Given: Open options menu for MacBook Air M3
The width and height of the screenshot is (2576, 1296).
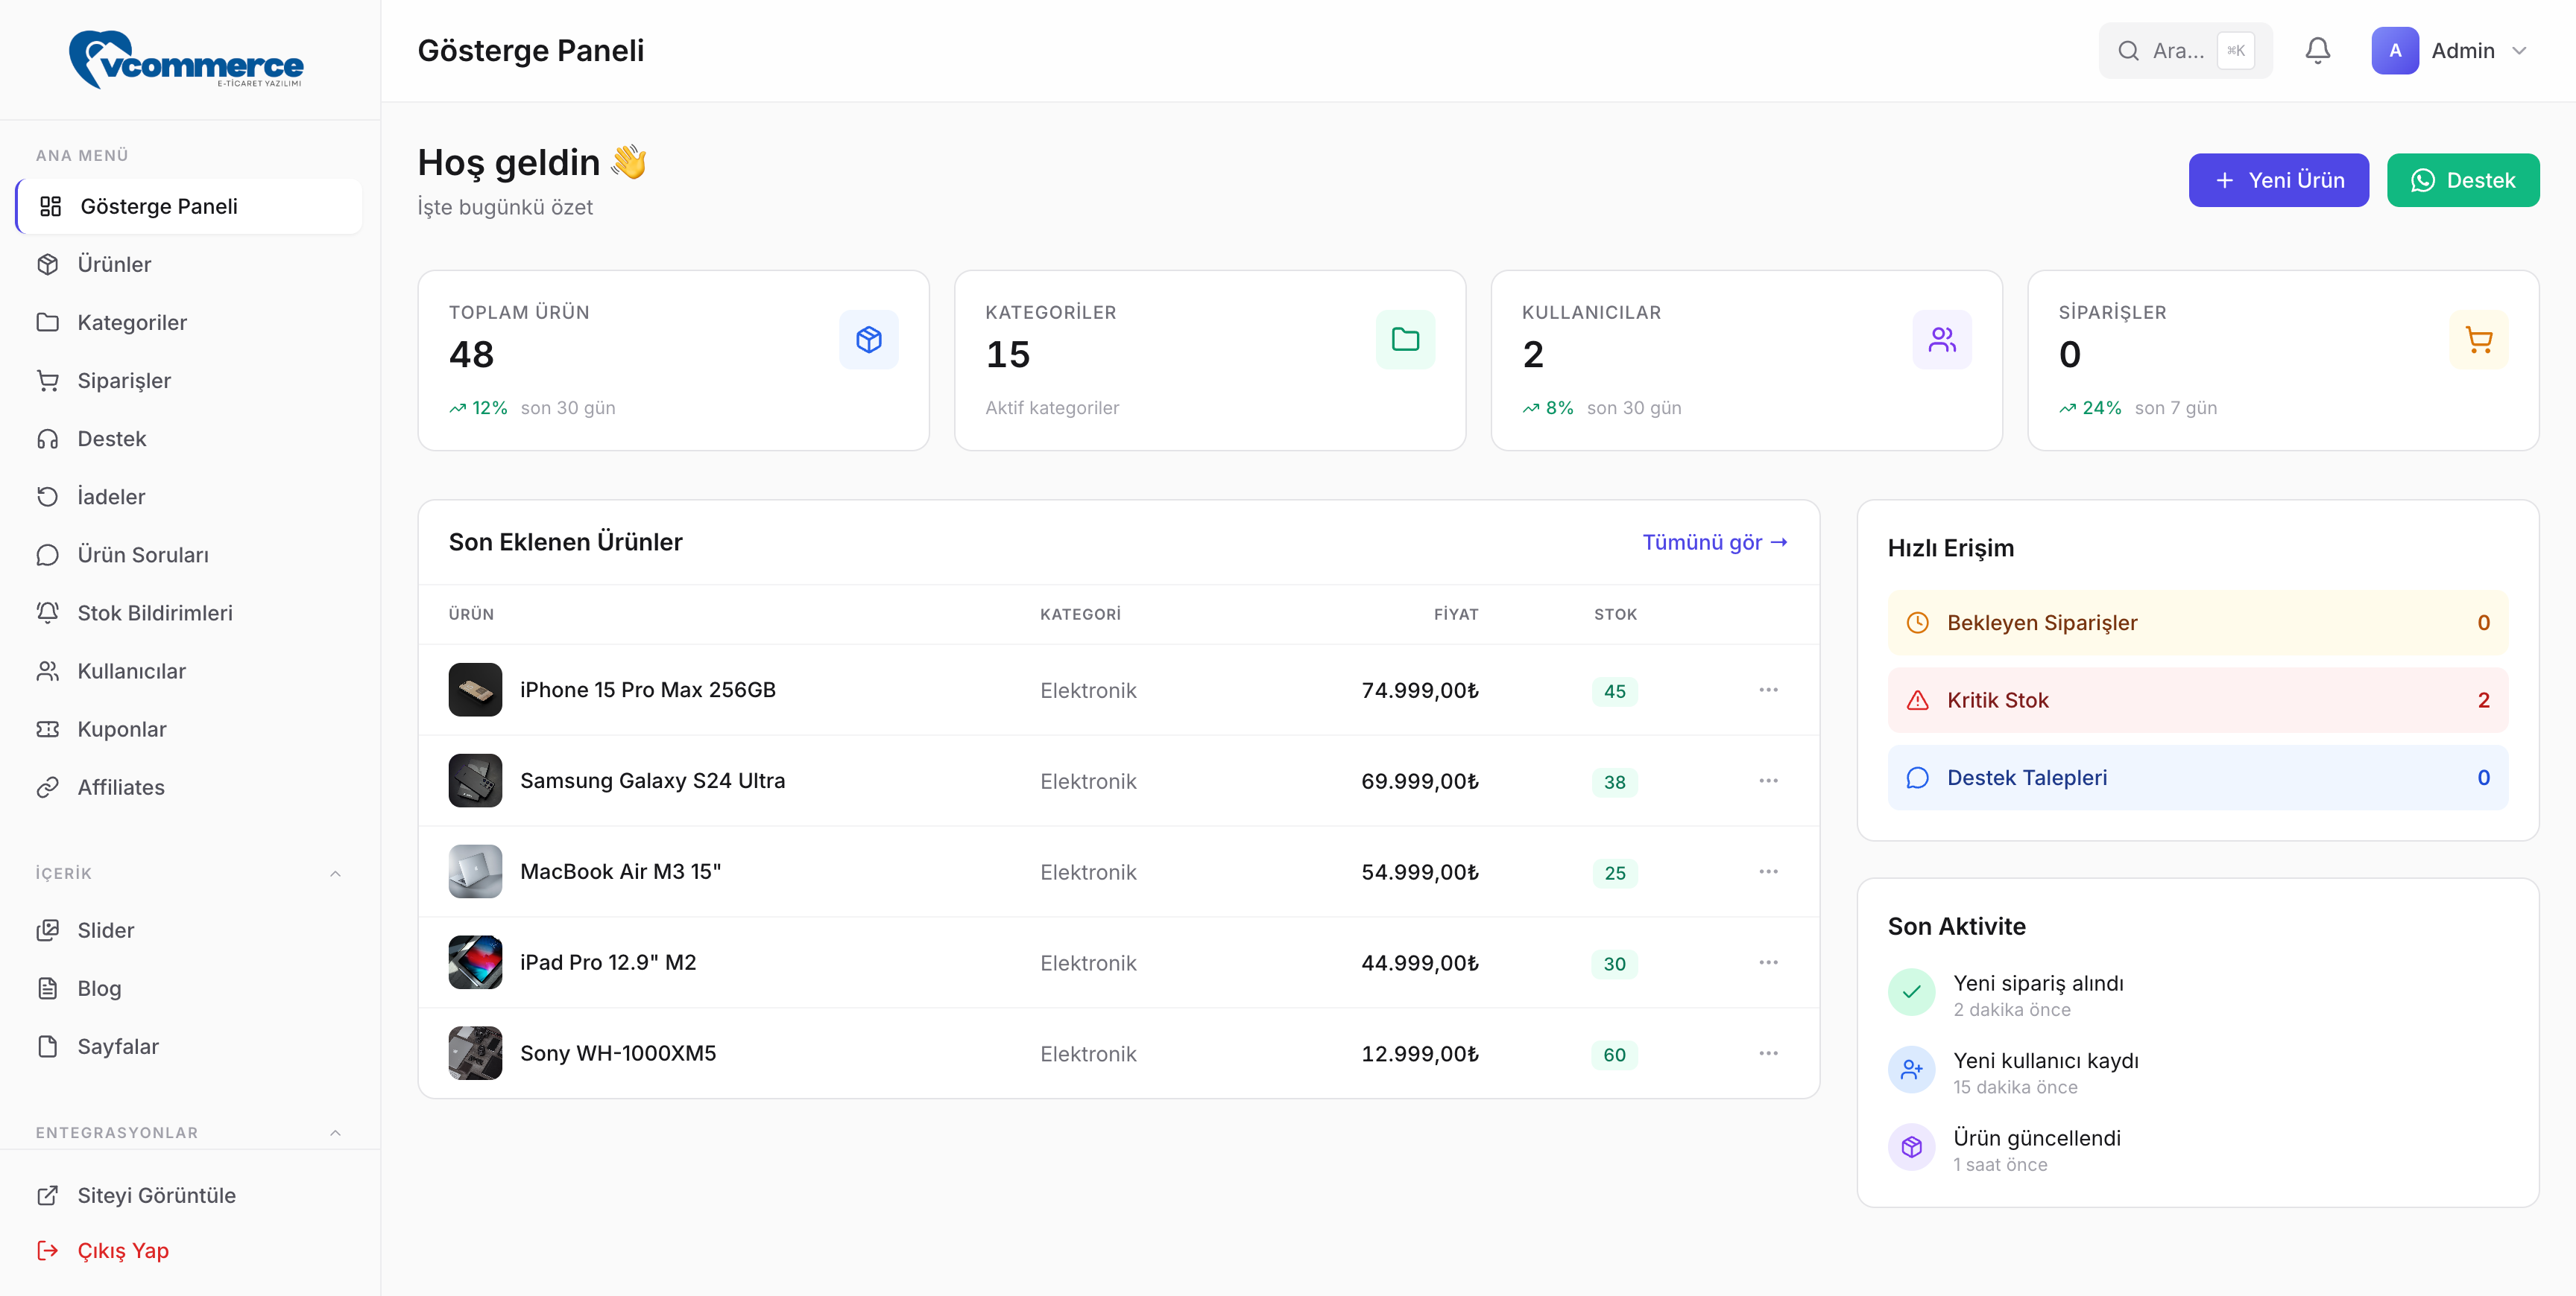Looking at the screenshot, I should [1768, 871].
